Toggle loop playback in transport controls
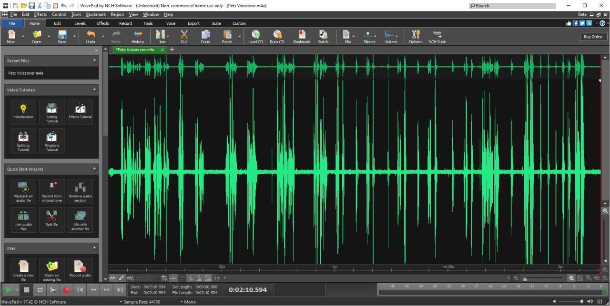 point(40,290)
